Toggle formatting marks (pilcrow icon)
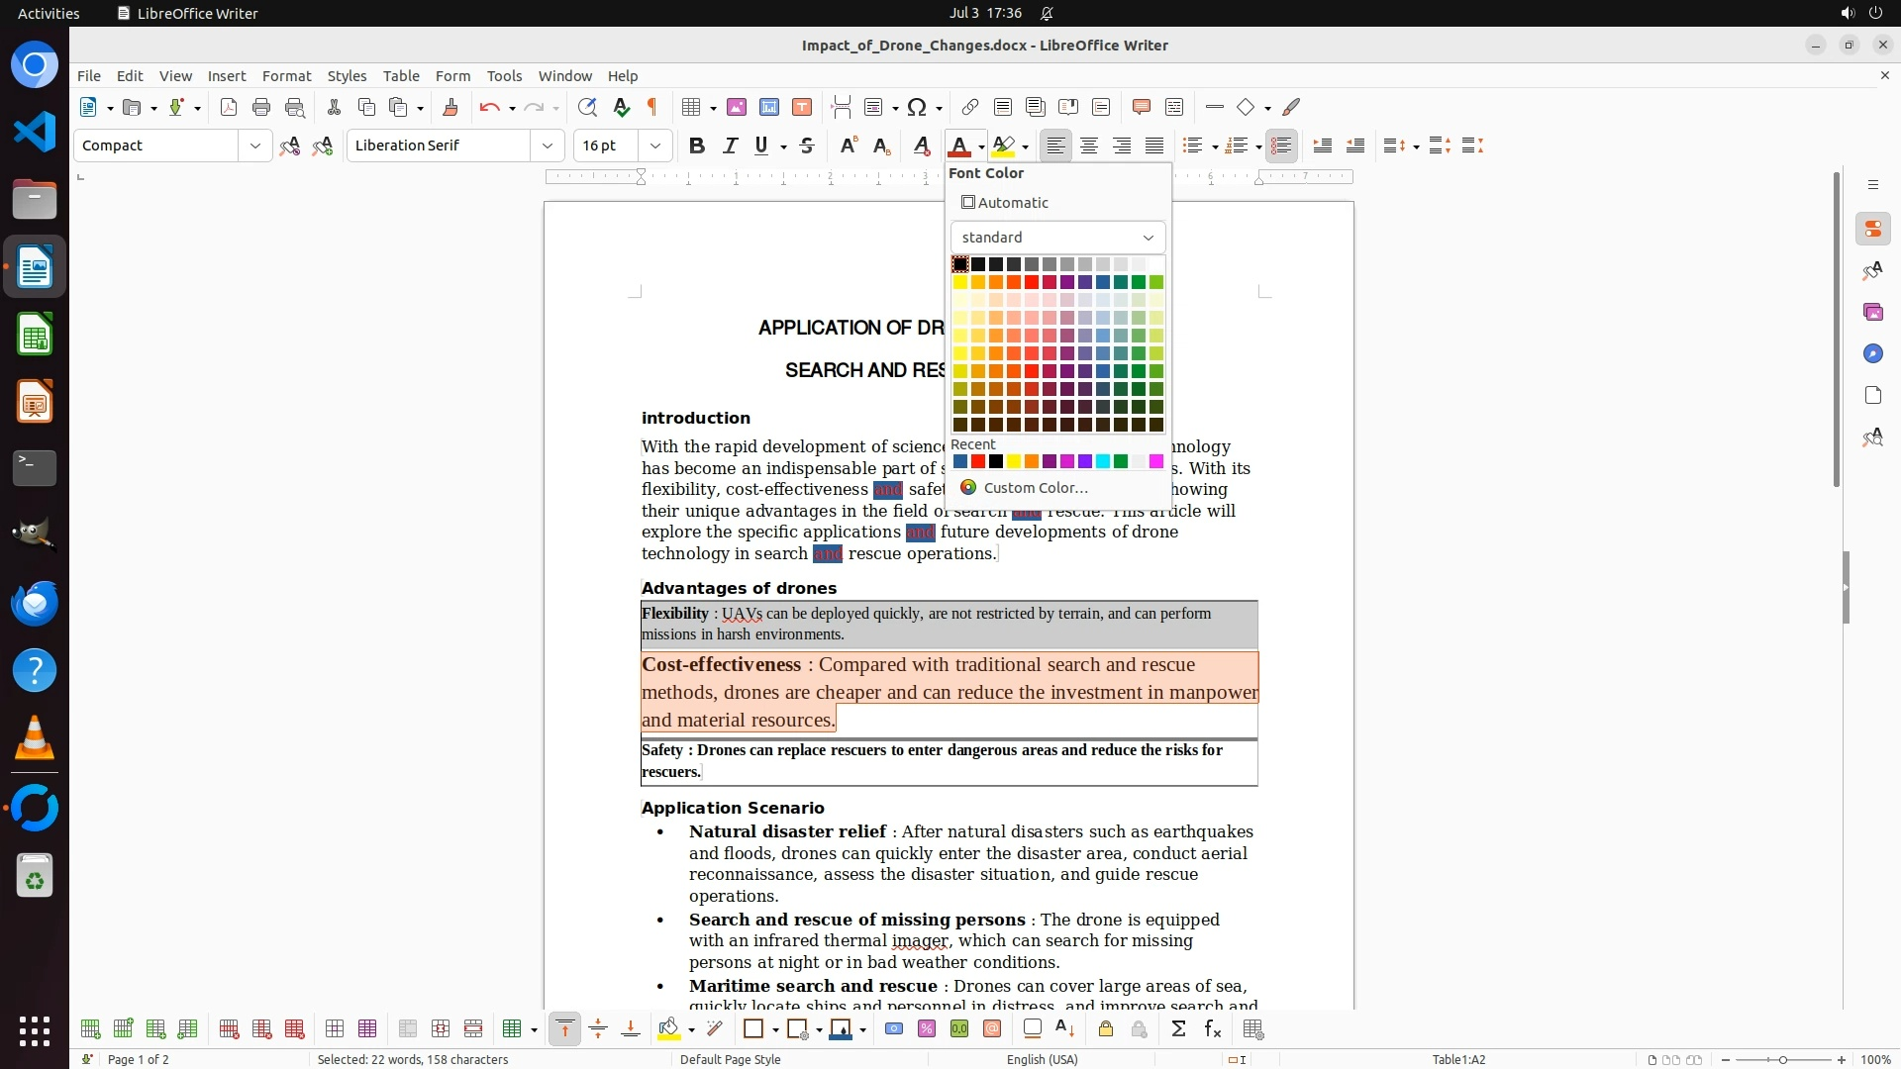The height and width of the screenshot is (1069, 1901). [x=652, y=107]
